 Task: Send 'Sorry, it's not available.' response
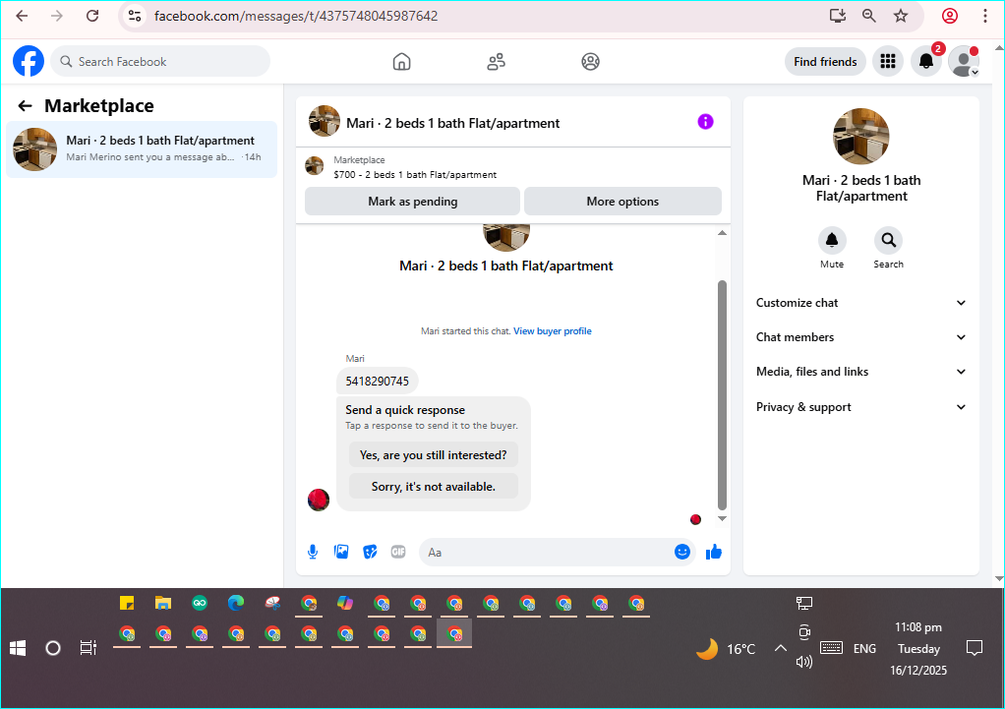pyautogui.click(x=434, y=487)
